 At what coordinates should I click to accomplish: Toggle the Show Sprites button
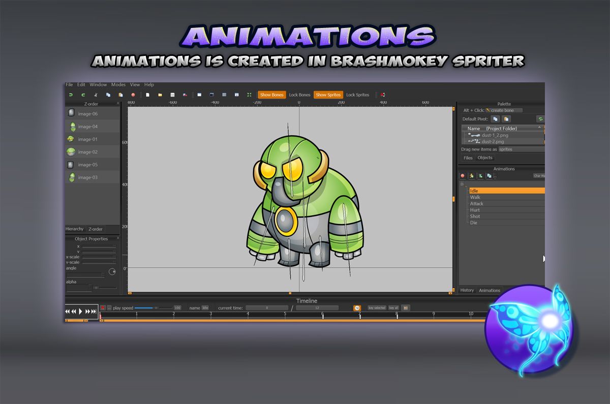(x=328, y=95)
